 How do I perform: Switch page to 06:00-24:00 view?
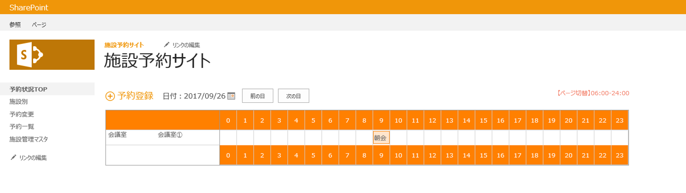point(592,93)
